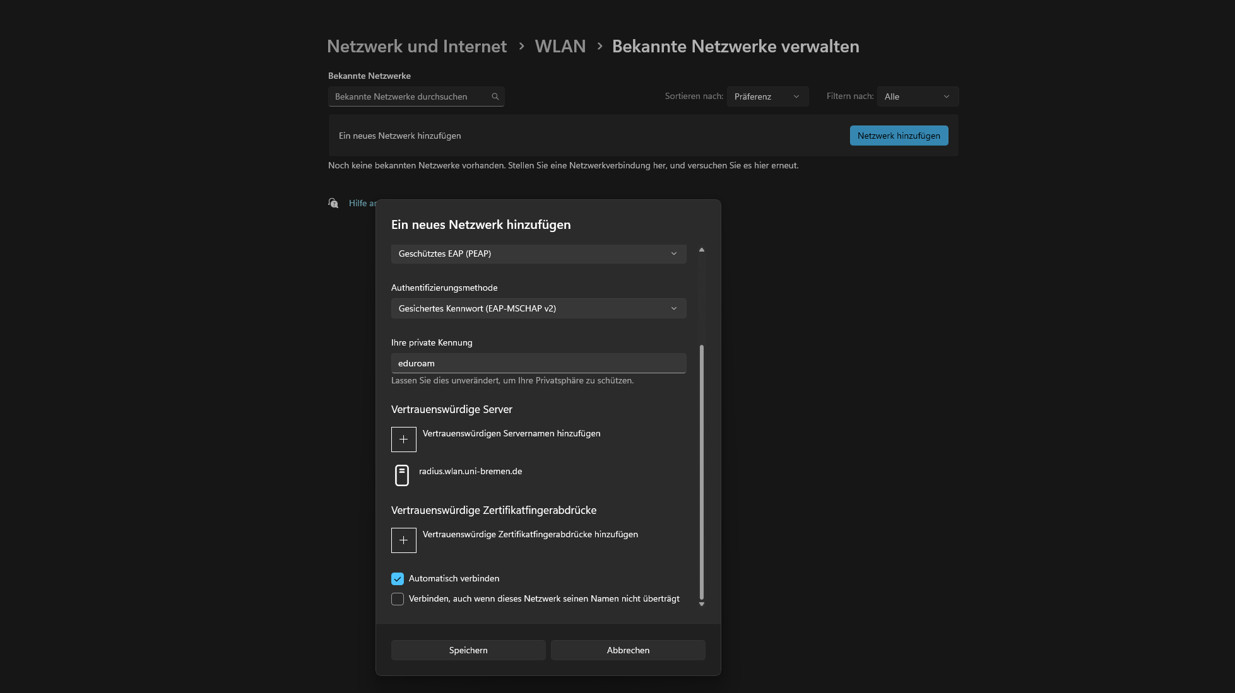Screen dimensions: 1235x693
Task: Click the Netzwerk hinzufügen button
Action: [899, 136]
